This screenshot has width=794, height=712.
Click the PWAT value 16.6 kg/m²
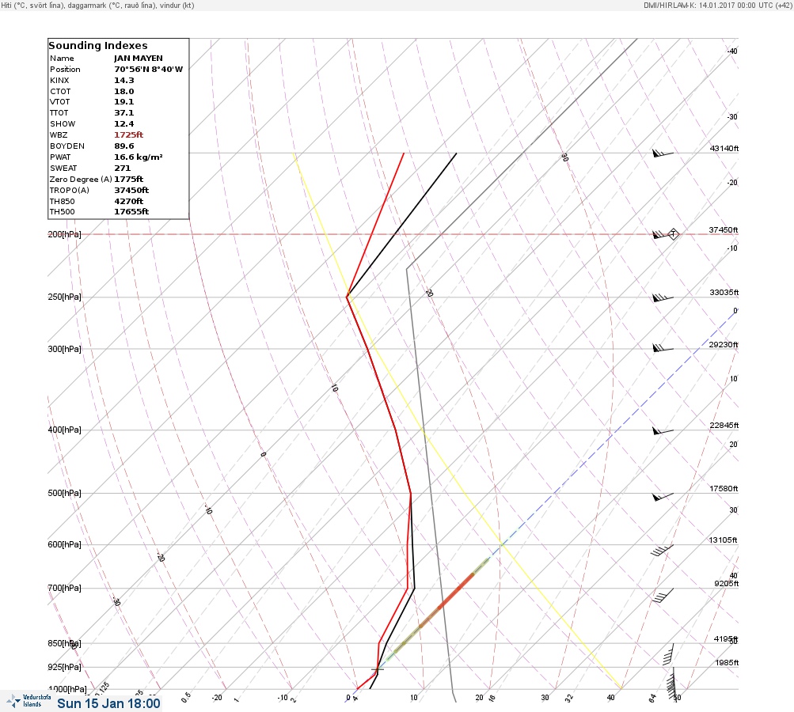click(139, 157)
